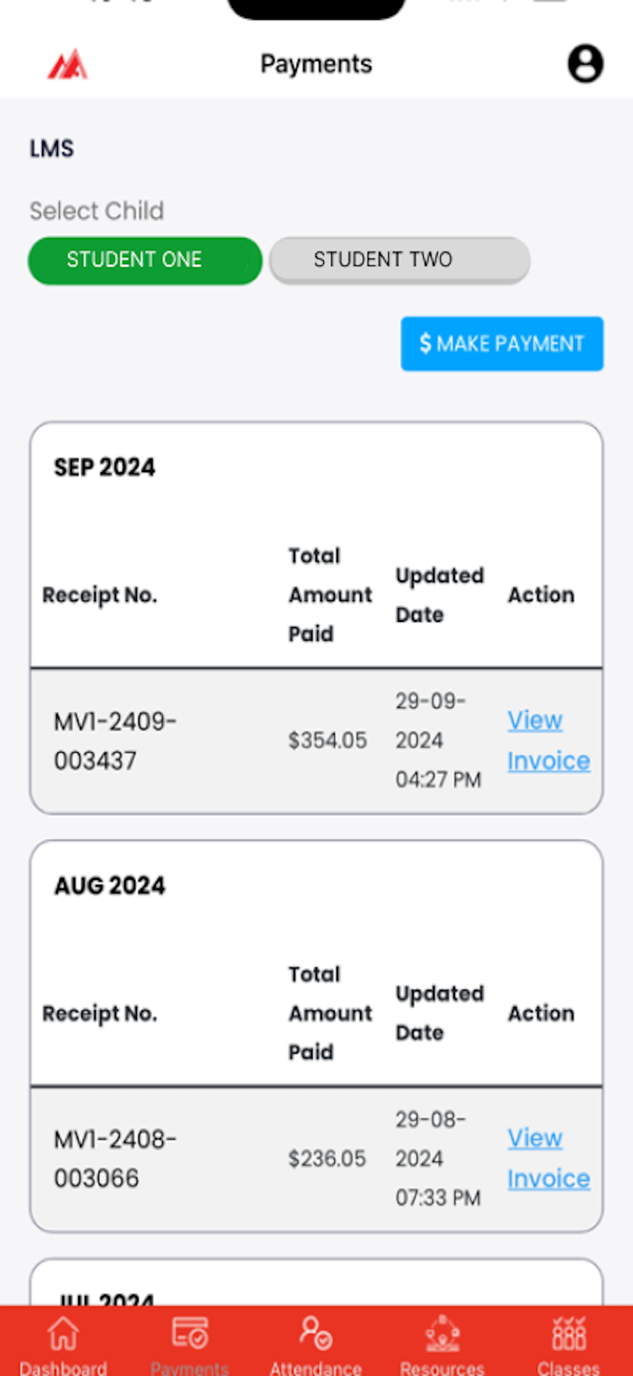Tap the Attendance tab label

coord(316,1367)
